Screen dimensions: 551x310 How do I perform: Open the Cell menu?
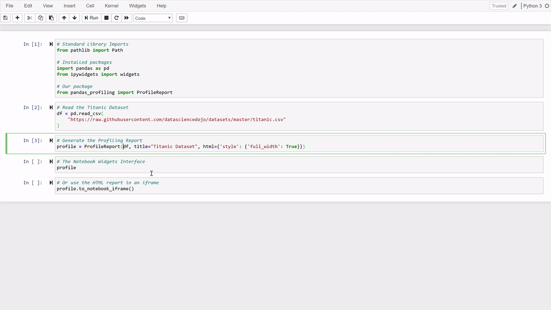[x=90, y=5]
